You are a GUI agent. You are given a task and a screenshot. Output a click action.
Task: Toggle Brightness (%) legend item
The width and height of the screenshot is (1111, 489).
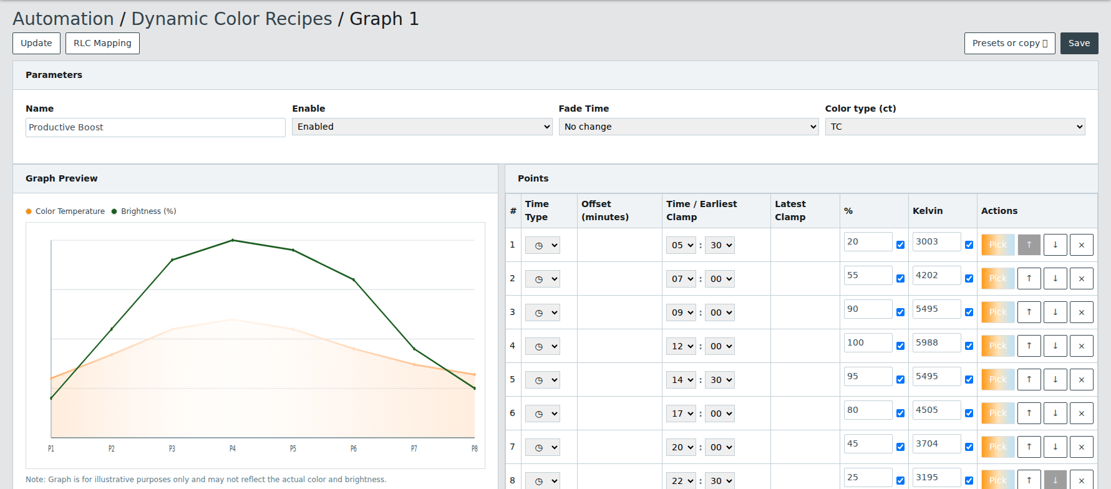tap(143, 211)
